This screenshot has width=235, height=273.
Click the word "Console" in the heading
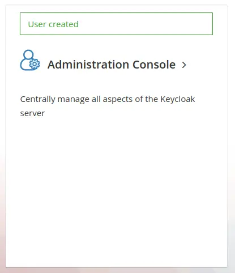point(154,65)
